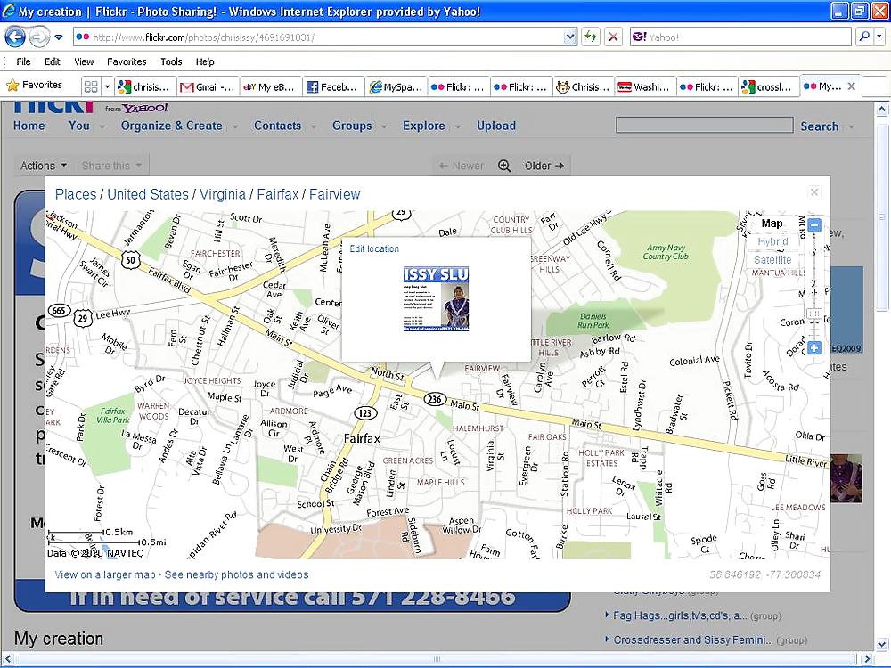
Task: Click the Upload navigation link
Action: coord(496,126)
